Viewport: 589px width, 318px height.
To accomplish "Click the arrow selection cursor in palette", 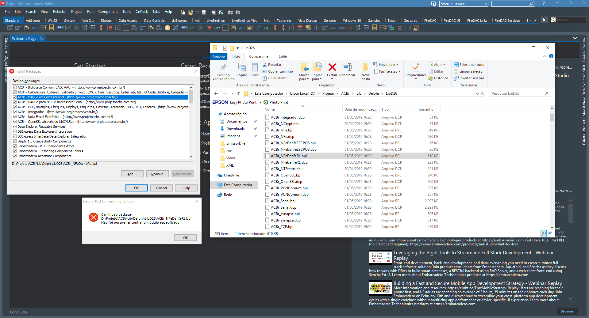I will click(x=544, y=20).
